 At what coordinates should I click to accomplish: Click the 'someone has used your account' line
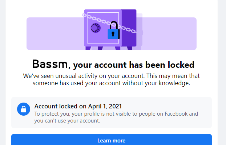point(112,83)
